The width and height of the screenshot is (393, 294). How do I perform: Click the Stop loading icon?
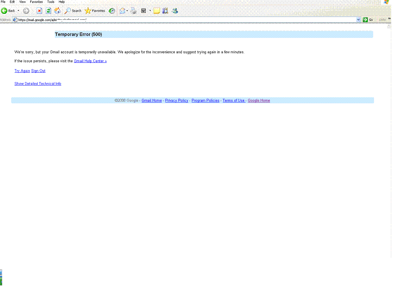39,11
